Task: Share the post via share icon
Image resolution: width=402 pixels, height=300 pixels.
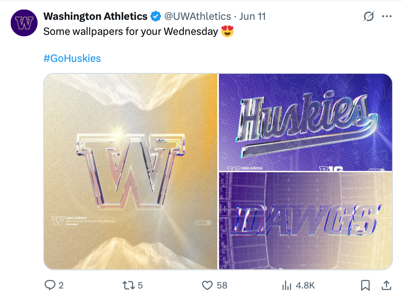Action: point(386,285)
